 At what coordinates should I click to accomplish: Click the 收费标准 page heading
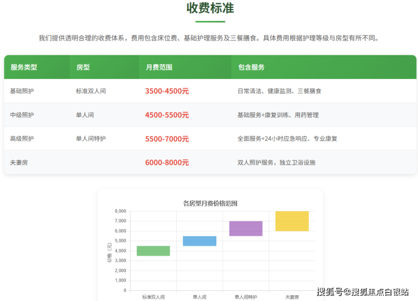tap(210, 8)
